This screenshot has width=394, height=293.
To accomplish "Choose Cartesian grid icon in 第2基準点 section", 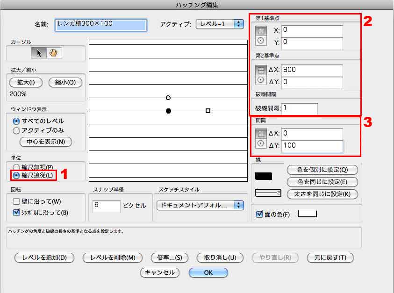I will 261,70.
